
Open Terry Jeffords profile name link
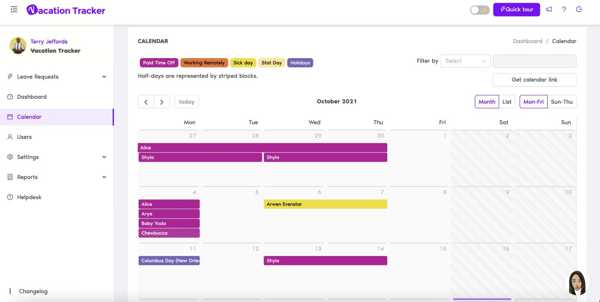tap(49, 41)
